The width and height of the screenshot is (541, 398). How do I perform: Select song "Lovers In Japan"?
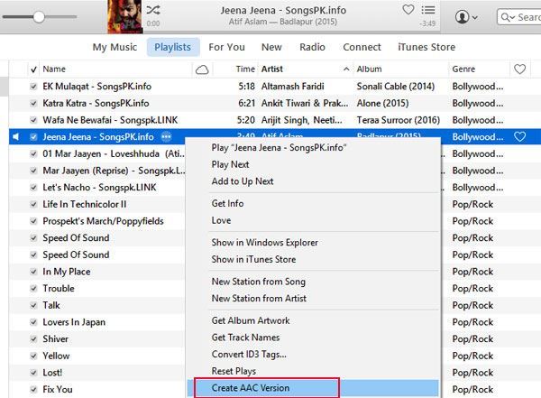(74, 322)
